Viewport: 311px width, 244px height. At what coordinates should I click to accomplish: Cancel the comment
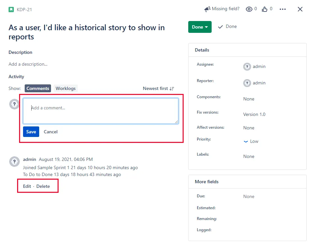pos(51,132)
